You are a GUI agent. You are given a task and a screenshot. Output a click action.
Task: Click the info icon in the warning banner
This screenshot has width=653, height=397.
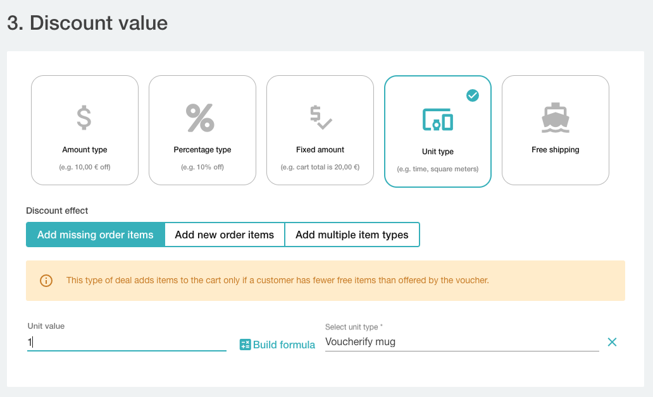click(45, 280)
